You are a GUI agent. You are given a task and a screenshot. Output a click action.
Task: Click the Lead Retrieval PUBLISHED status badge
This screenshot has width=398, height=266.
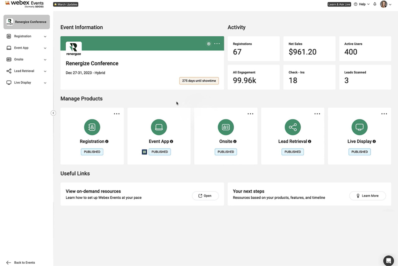click(293, 152)
